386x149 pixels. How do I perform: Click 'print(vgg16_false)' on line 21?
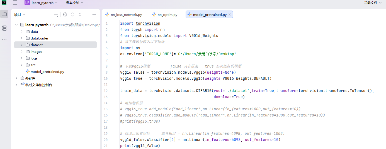140,146
